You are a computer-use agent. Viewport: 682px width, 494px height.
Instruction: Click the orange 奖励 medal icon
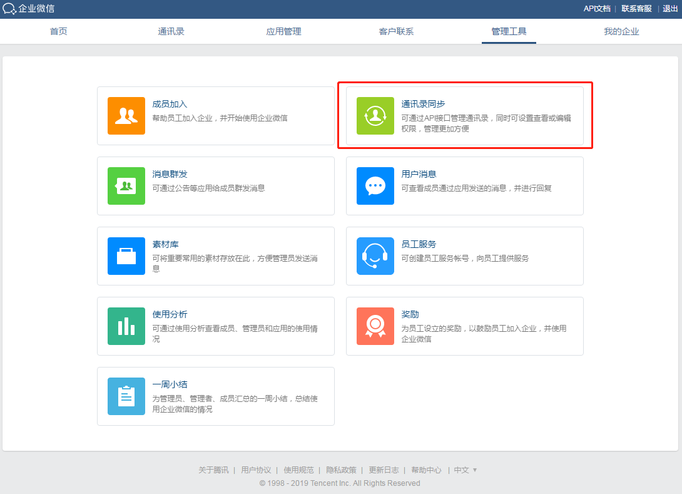[375, 326]
